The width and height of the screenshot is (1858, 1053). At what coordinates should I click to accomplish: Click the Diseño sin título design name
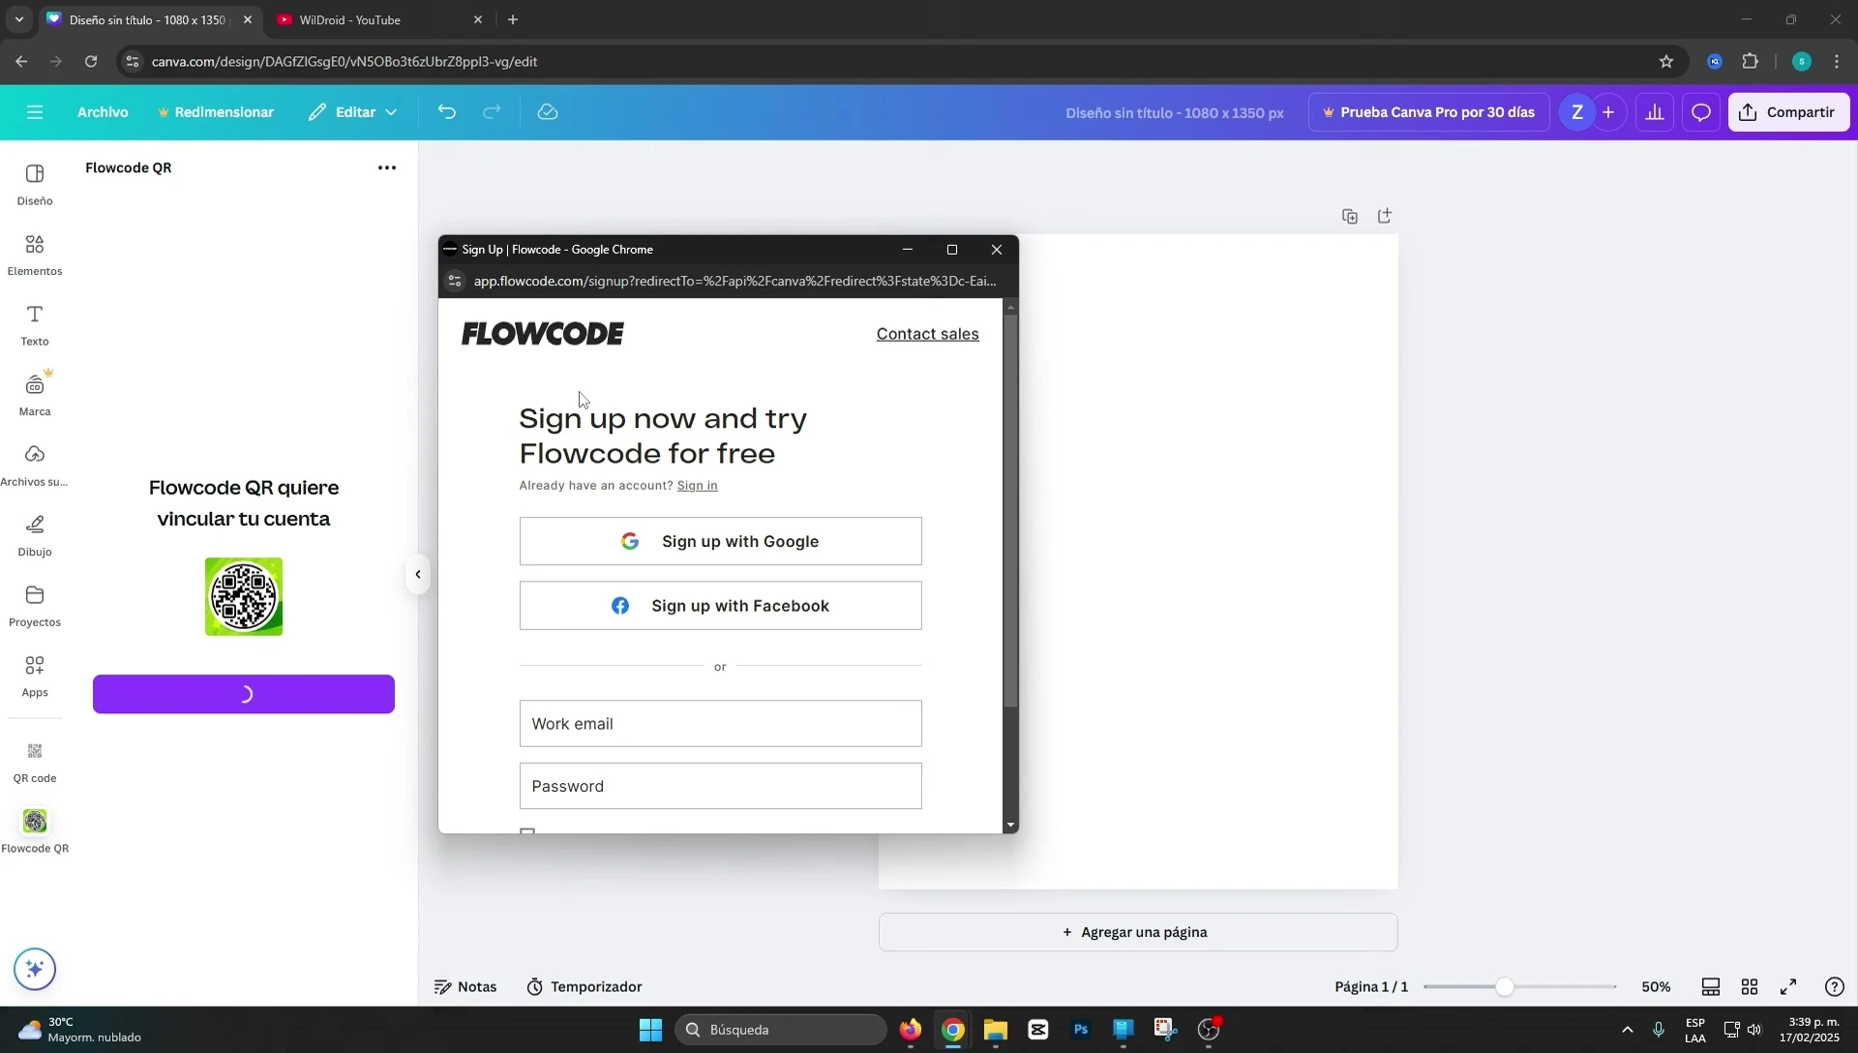(1175, 112)
